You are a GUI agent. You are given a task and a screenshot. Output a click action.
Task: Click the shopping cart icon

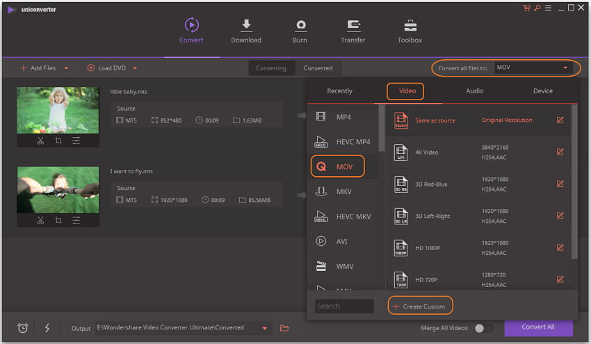click(526, 8)
